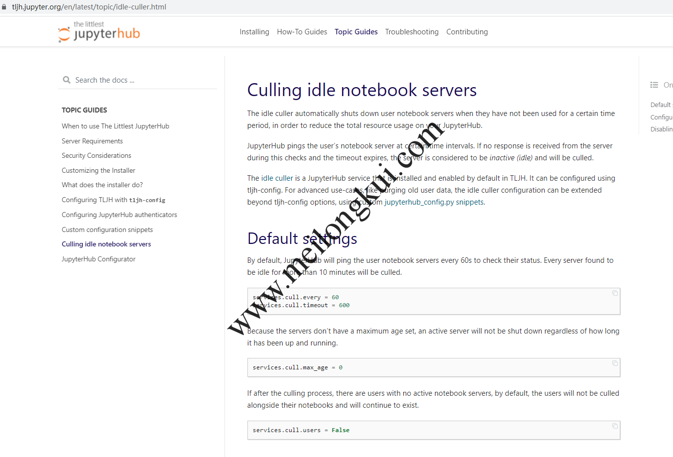Select Topic Guides in top navigation

click(x=356, y=32)
